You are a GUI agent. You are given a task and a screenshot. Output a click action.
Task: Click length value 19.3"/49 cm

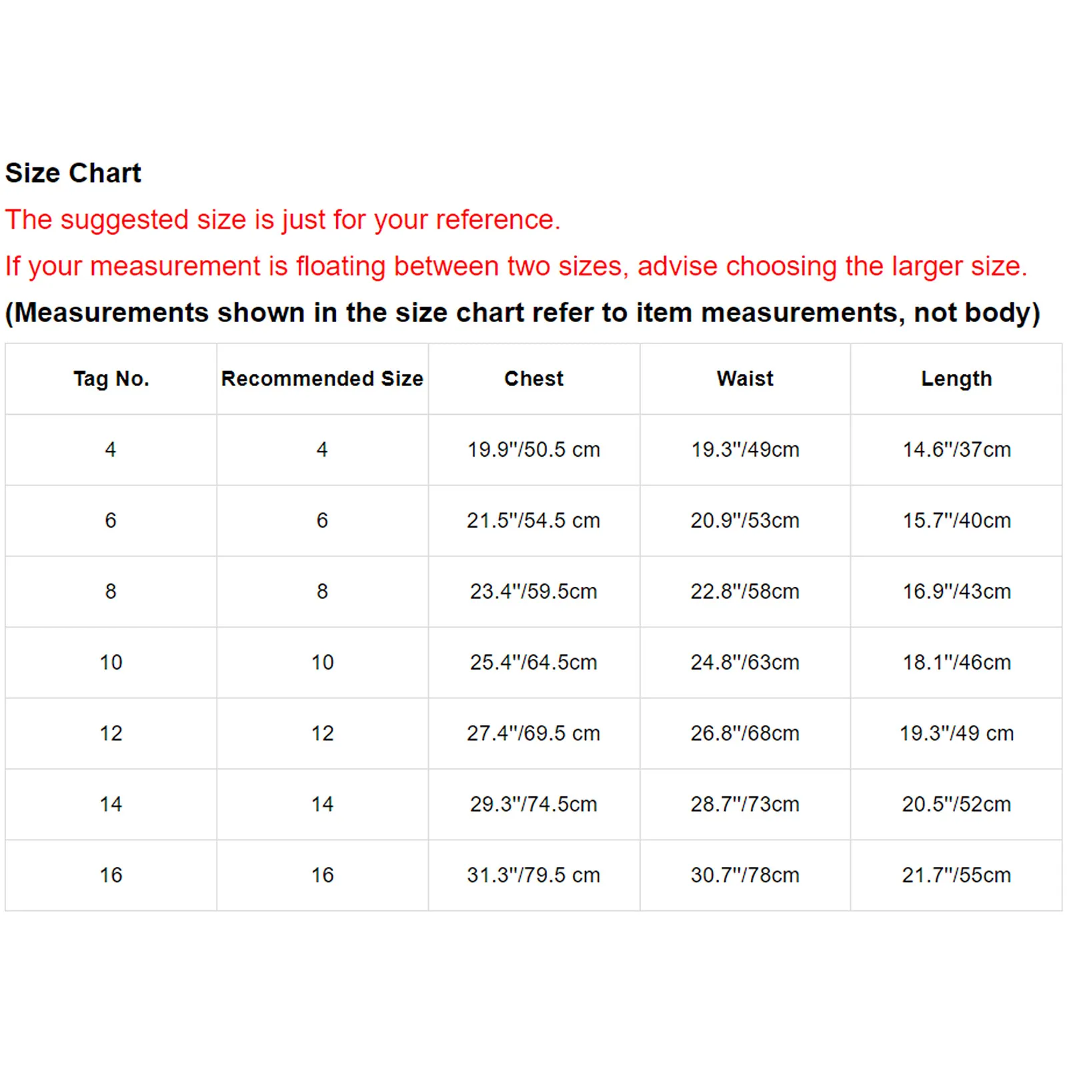click(956, 734)
